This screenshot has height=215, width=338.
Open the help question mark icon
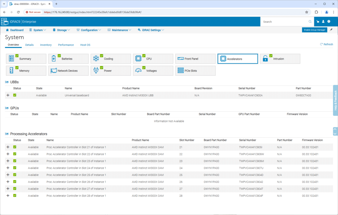[329, 22]
